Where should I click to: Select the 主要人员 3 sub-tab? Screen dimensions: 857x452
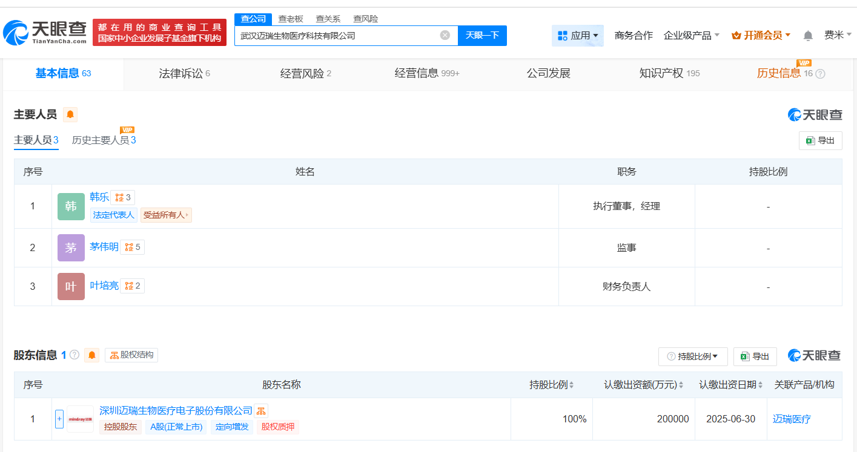point(36,140)
